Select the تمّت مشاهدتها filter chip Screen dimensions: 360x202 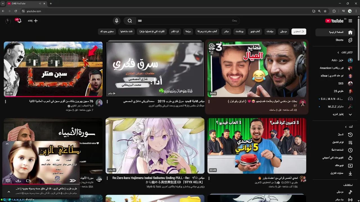[127, 32]
